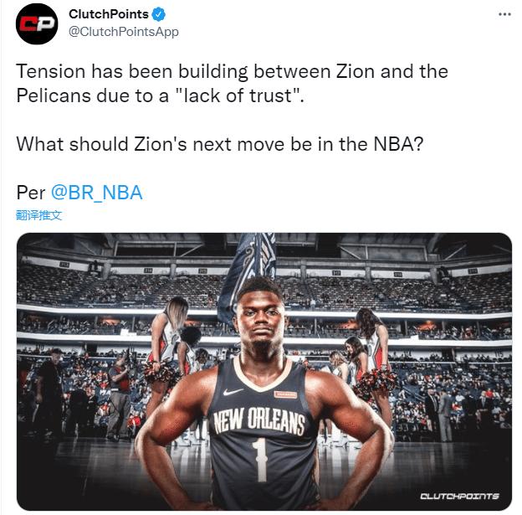Click the small sponsor patch on the jersey
The width and height of the screenshot is (522, 515).
[285, 394]
